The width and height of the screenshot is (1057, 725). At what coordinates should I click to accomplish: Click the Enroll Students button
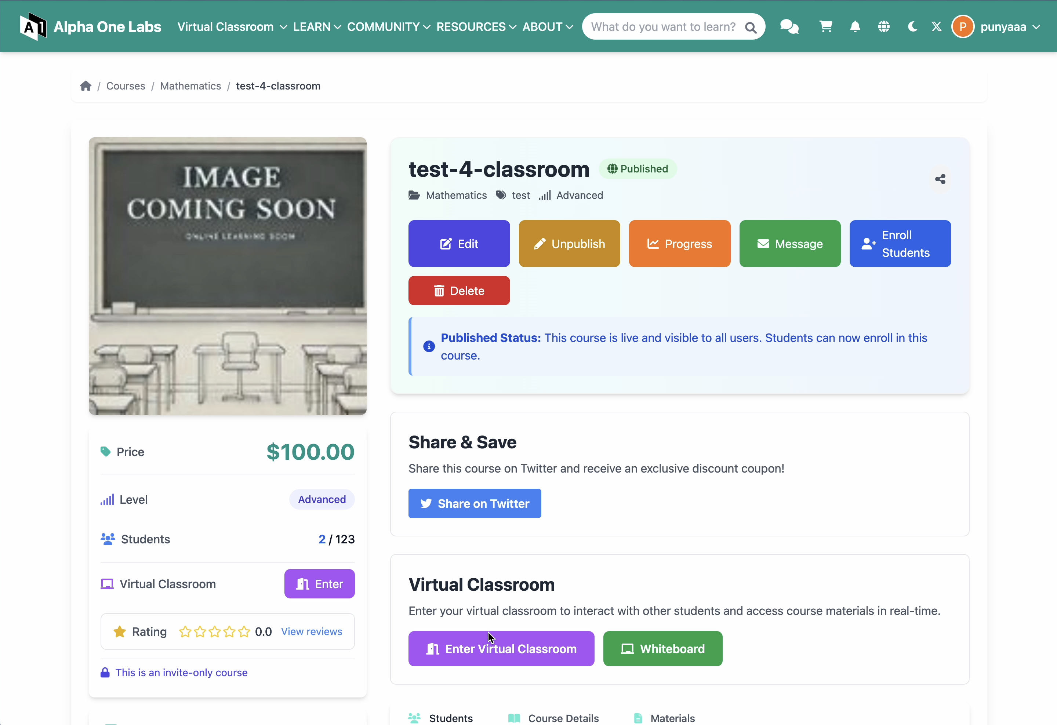pyautogui.click(x=900, y=244)
